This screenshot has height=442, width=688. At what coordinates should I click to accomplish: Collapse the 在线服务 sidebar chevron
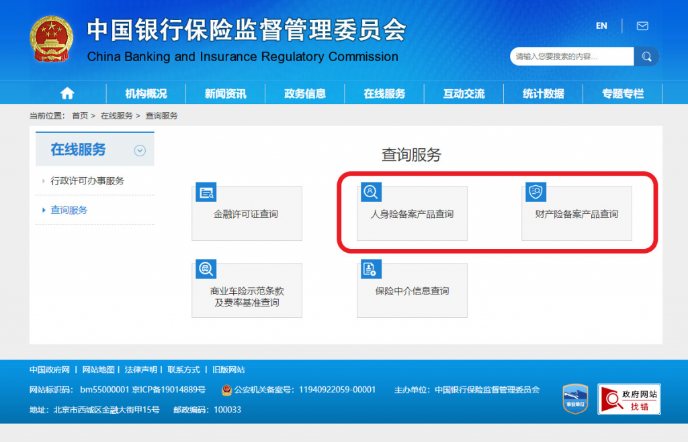(140, 151)
